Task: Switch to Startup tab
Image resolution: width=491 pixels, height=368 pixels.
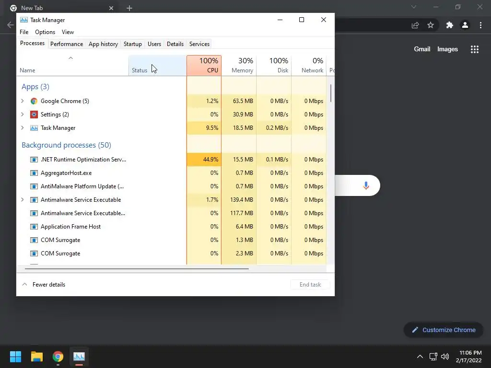Action: (x=133, y=44)
